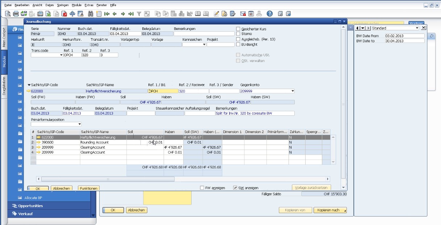
Task: Check the Storno checkbox
Action: tap(238, 34)
